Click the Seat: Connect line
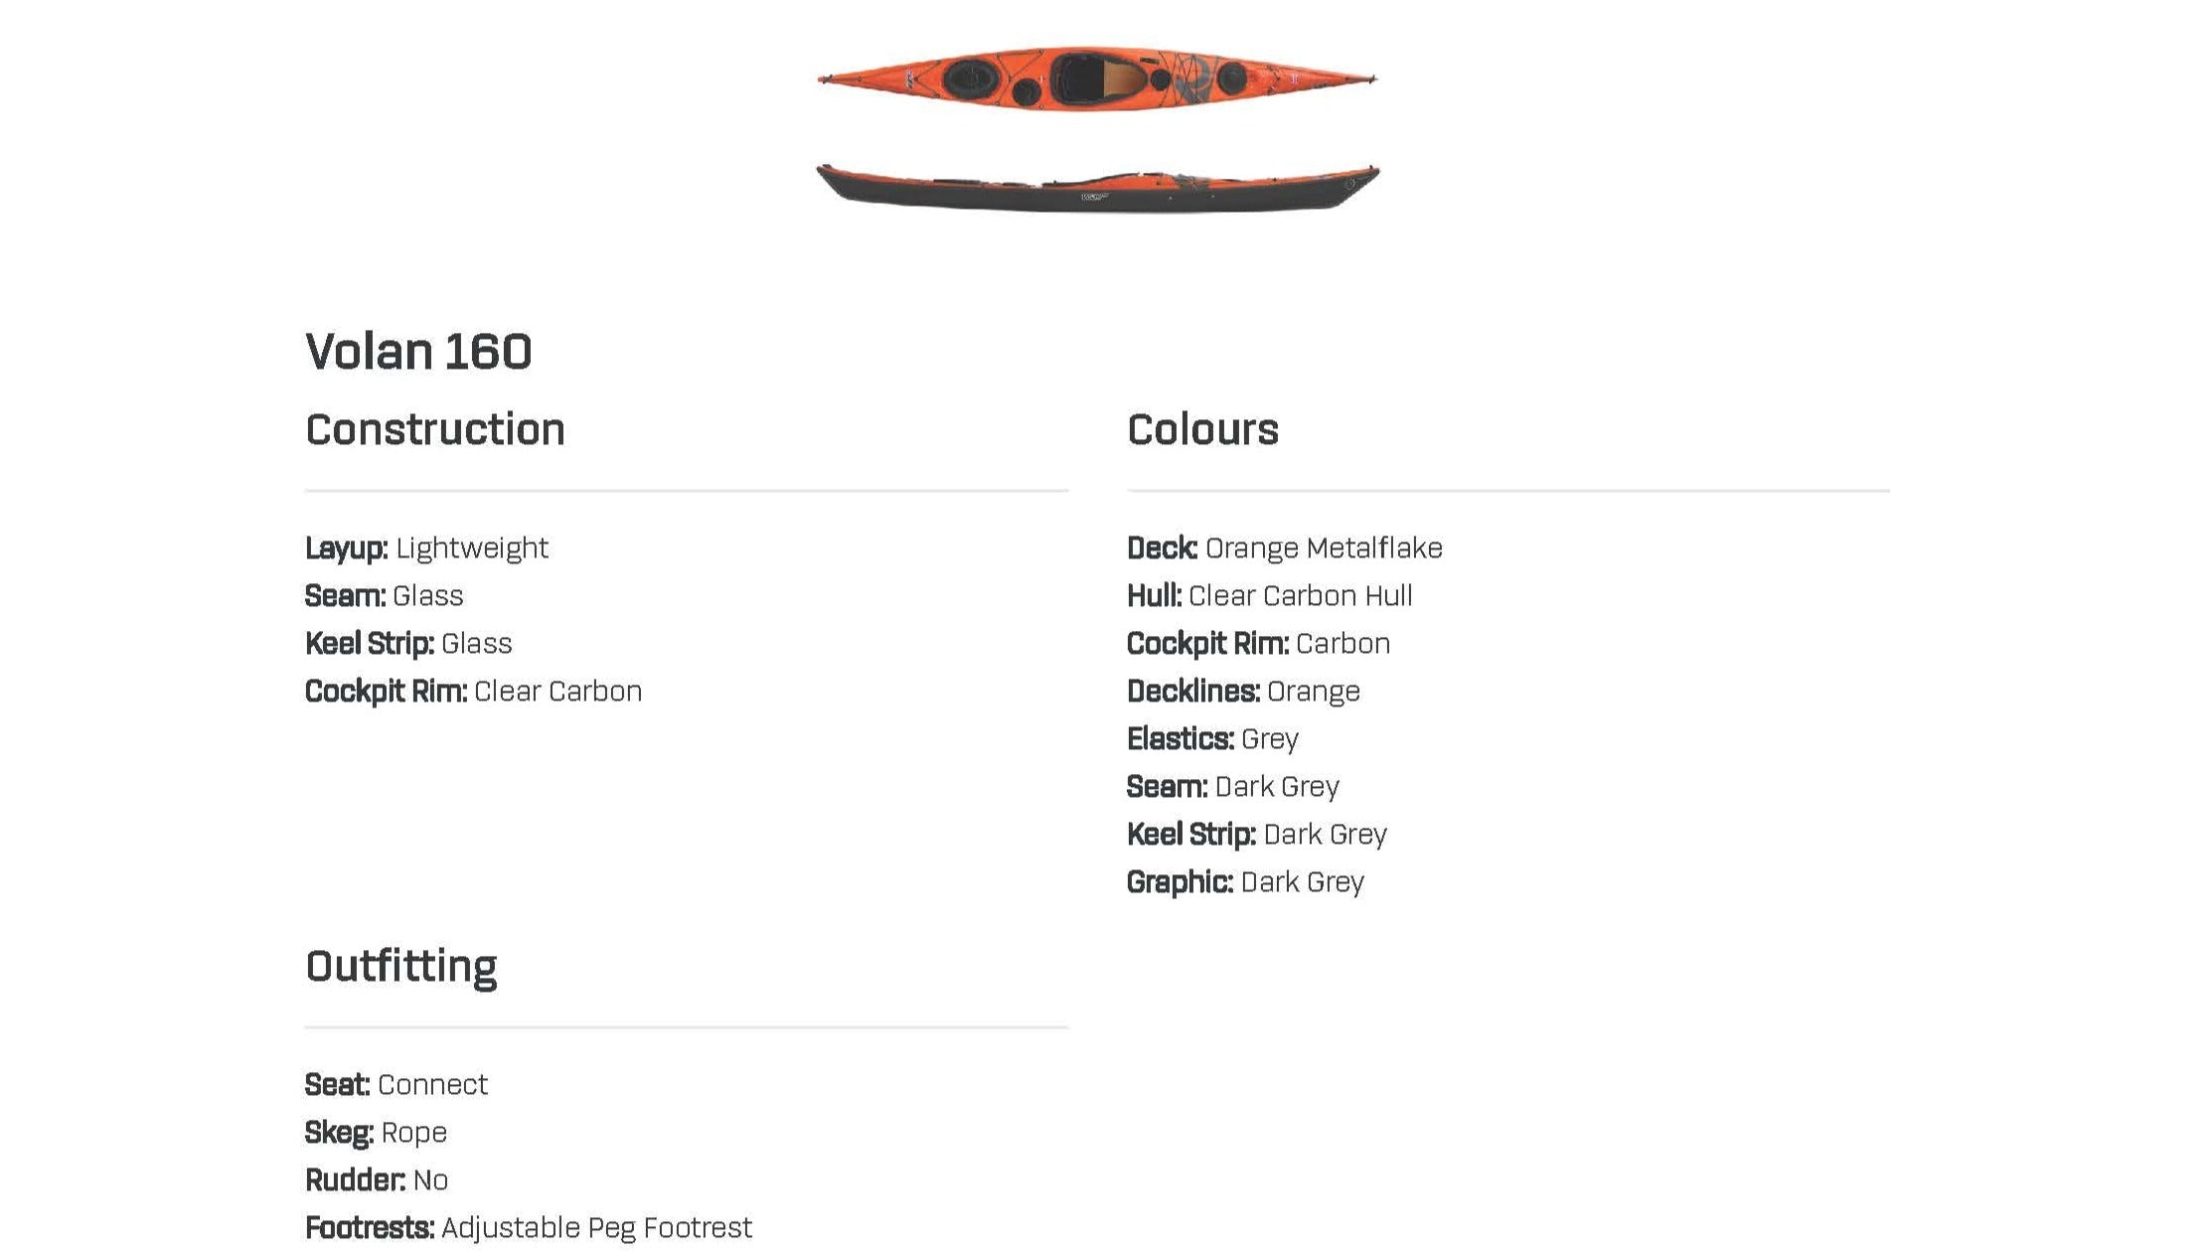This screenshot has height=1255, width=2212. coord(395,1085)
